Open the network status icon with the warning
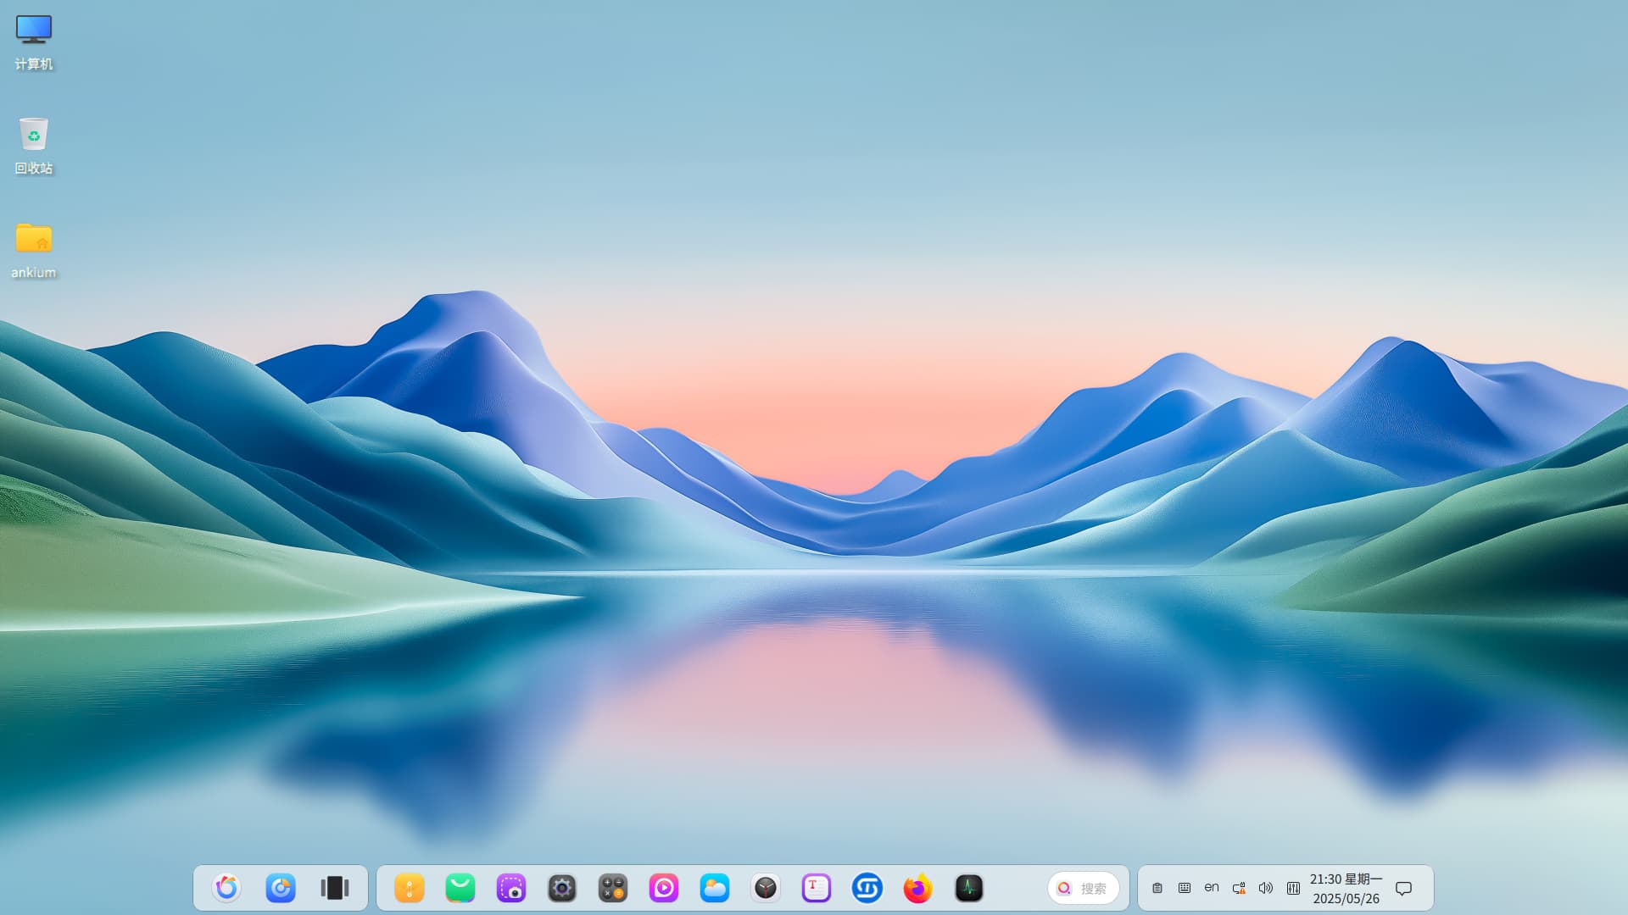The image size is (1628, 915). tap(1239, 888)
